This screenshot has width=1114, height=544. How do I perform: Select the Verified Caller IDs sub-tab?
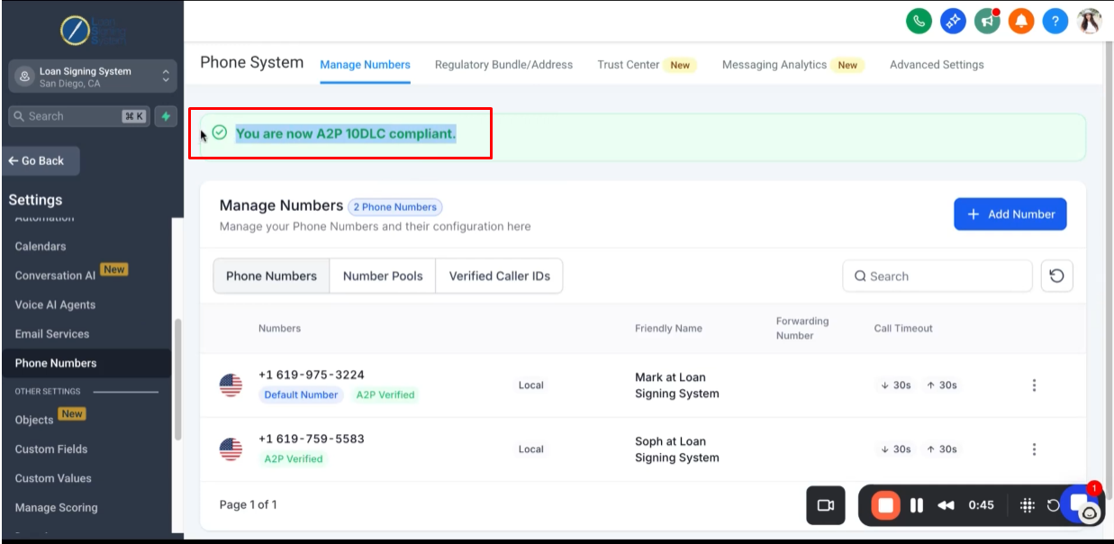pyautogui.click(x=500, y=277)
